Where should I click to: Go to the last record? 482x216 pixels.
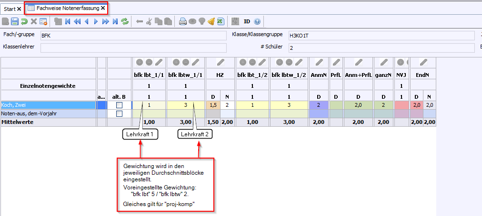click(115, 21)
